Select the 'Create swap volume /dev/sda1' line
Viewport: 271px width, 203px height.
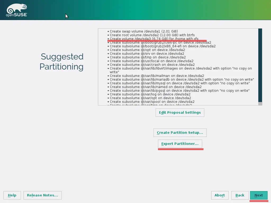[x=144, y=31]
